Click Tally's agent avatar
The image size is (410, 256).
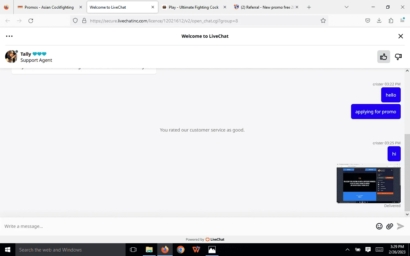(11, 57)
